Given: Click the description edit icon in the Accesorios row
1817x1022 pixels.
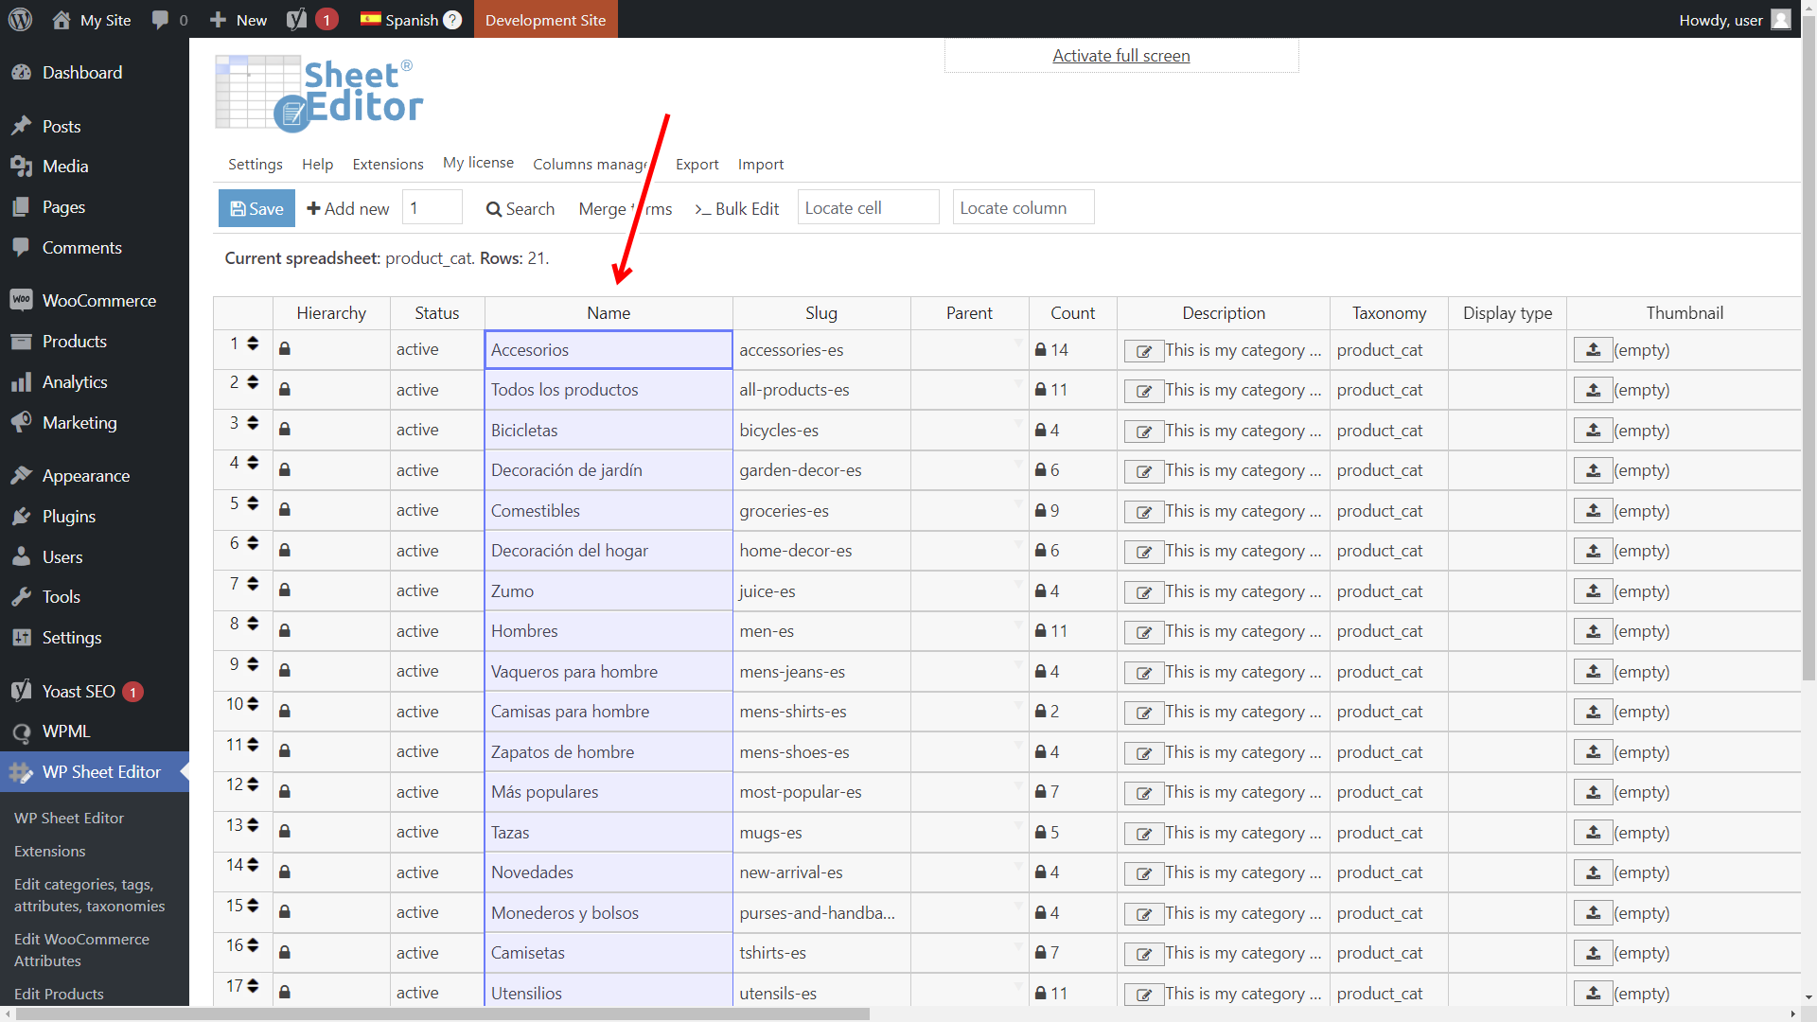Looking at the screenshot, I should tap(1143, 351).
